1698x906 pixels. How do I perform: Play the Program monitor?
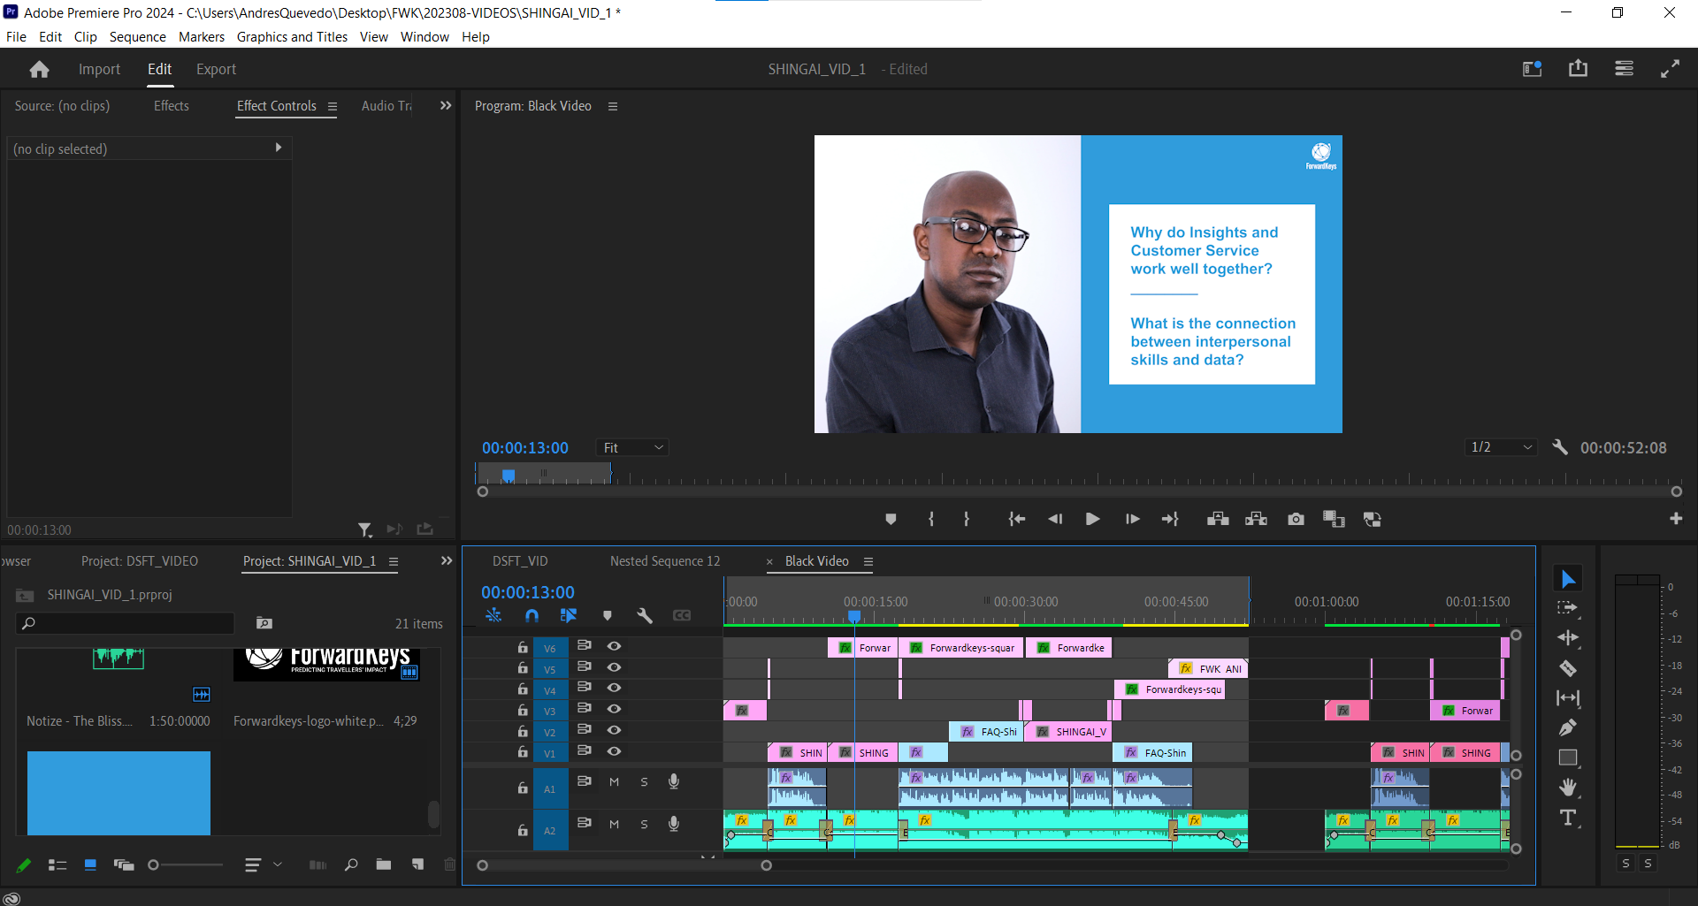coord(1092,519)
